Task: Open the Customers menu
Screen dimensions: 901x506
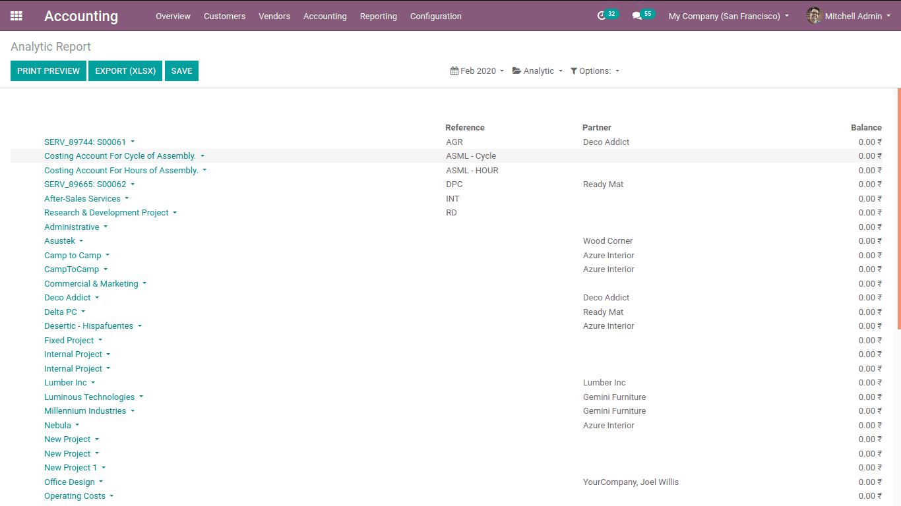Action: 224,16
